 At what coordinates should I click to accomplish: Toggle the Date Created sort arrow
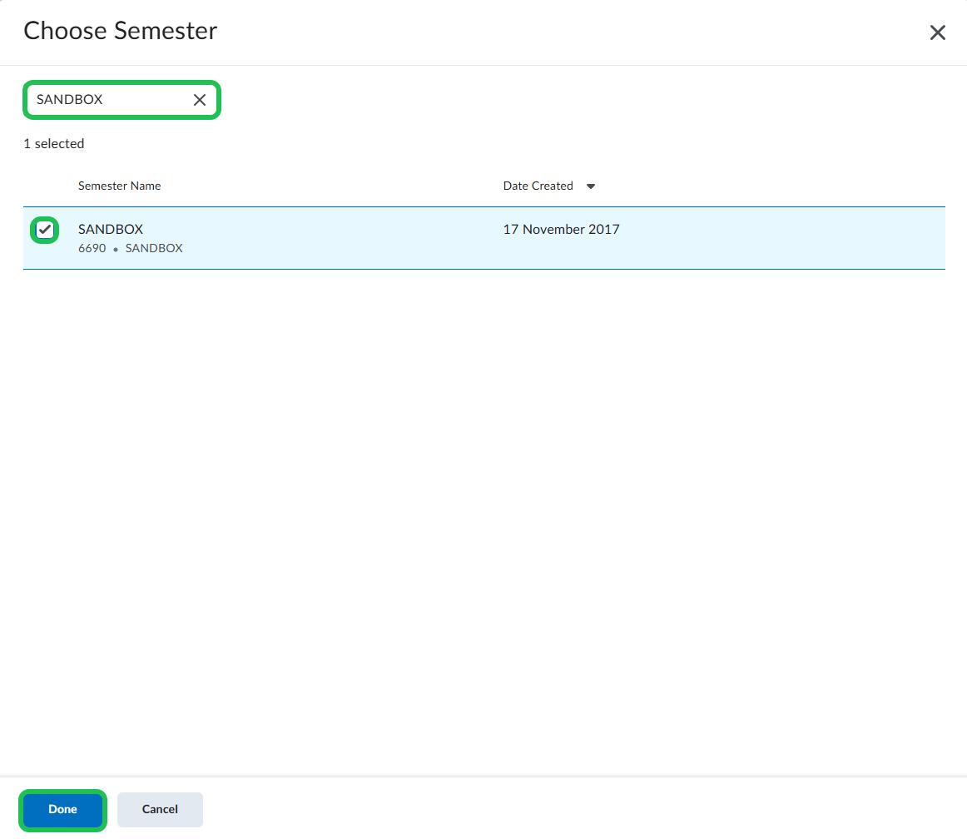pos(591,186)
